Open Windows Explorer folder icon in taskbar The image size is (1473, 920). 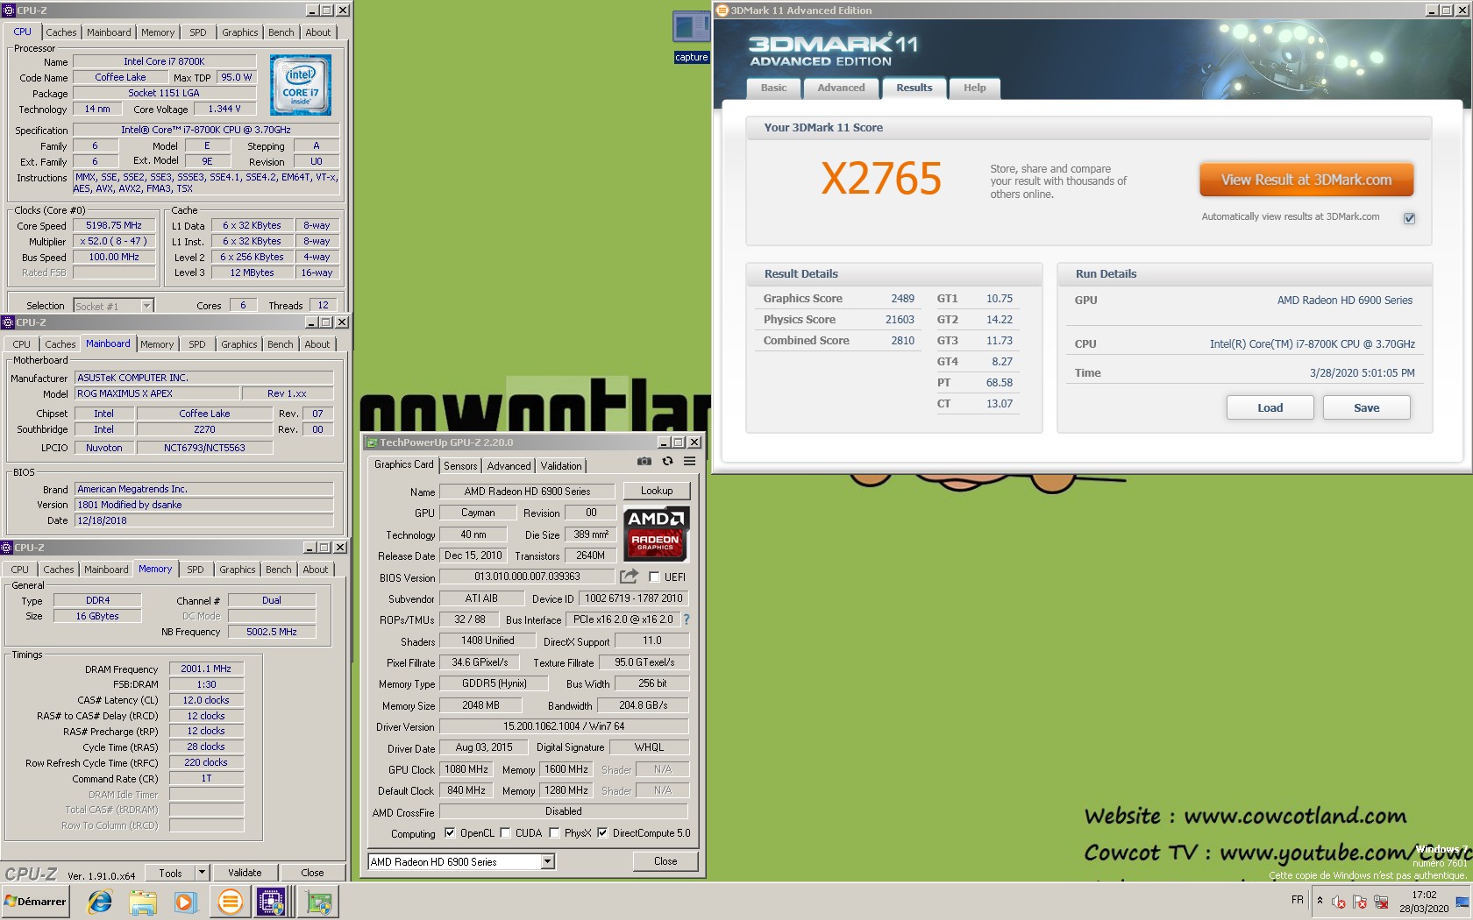point(143,902)
